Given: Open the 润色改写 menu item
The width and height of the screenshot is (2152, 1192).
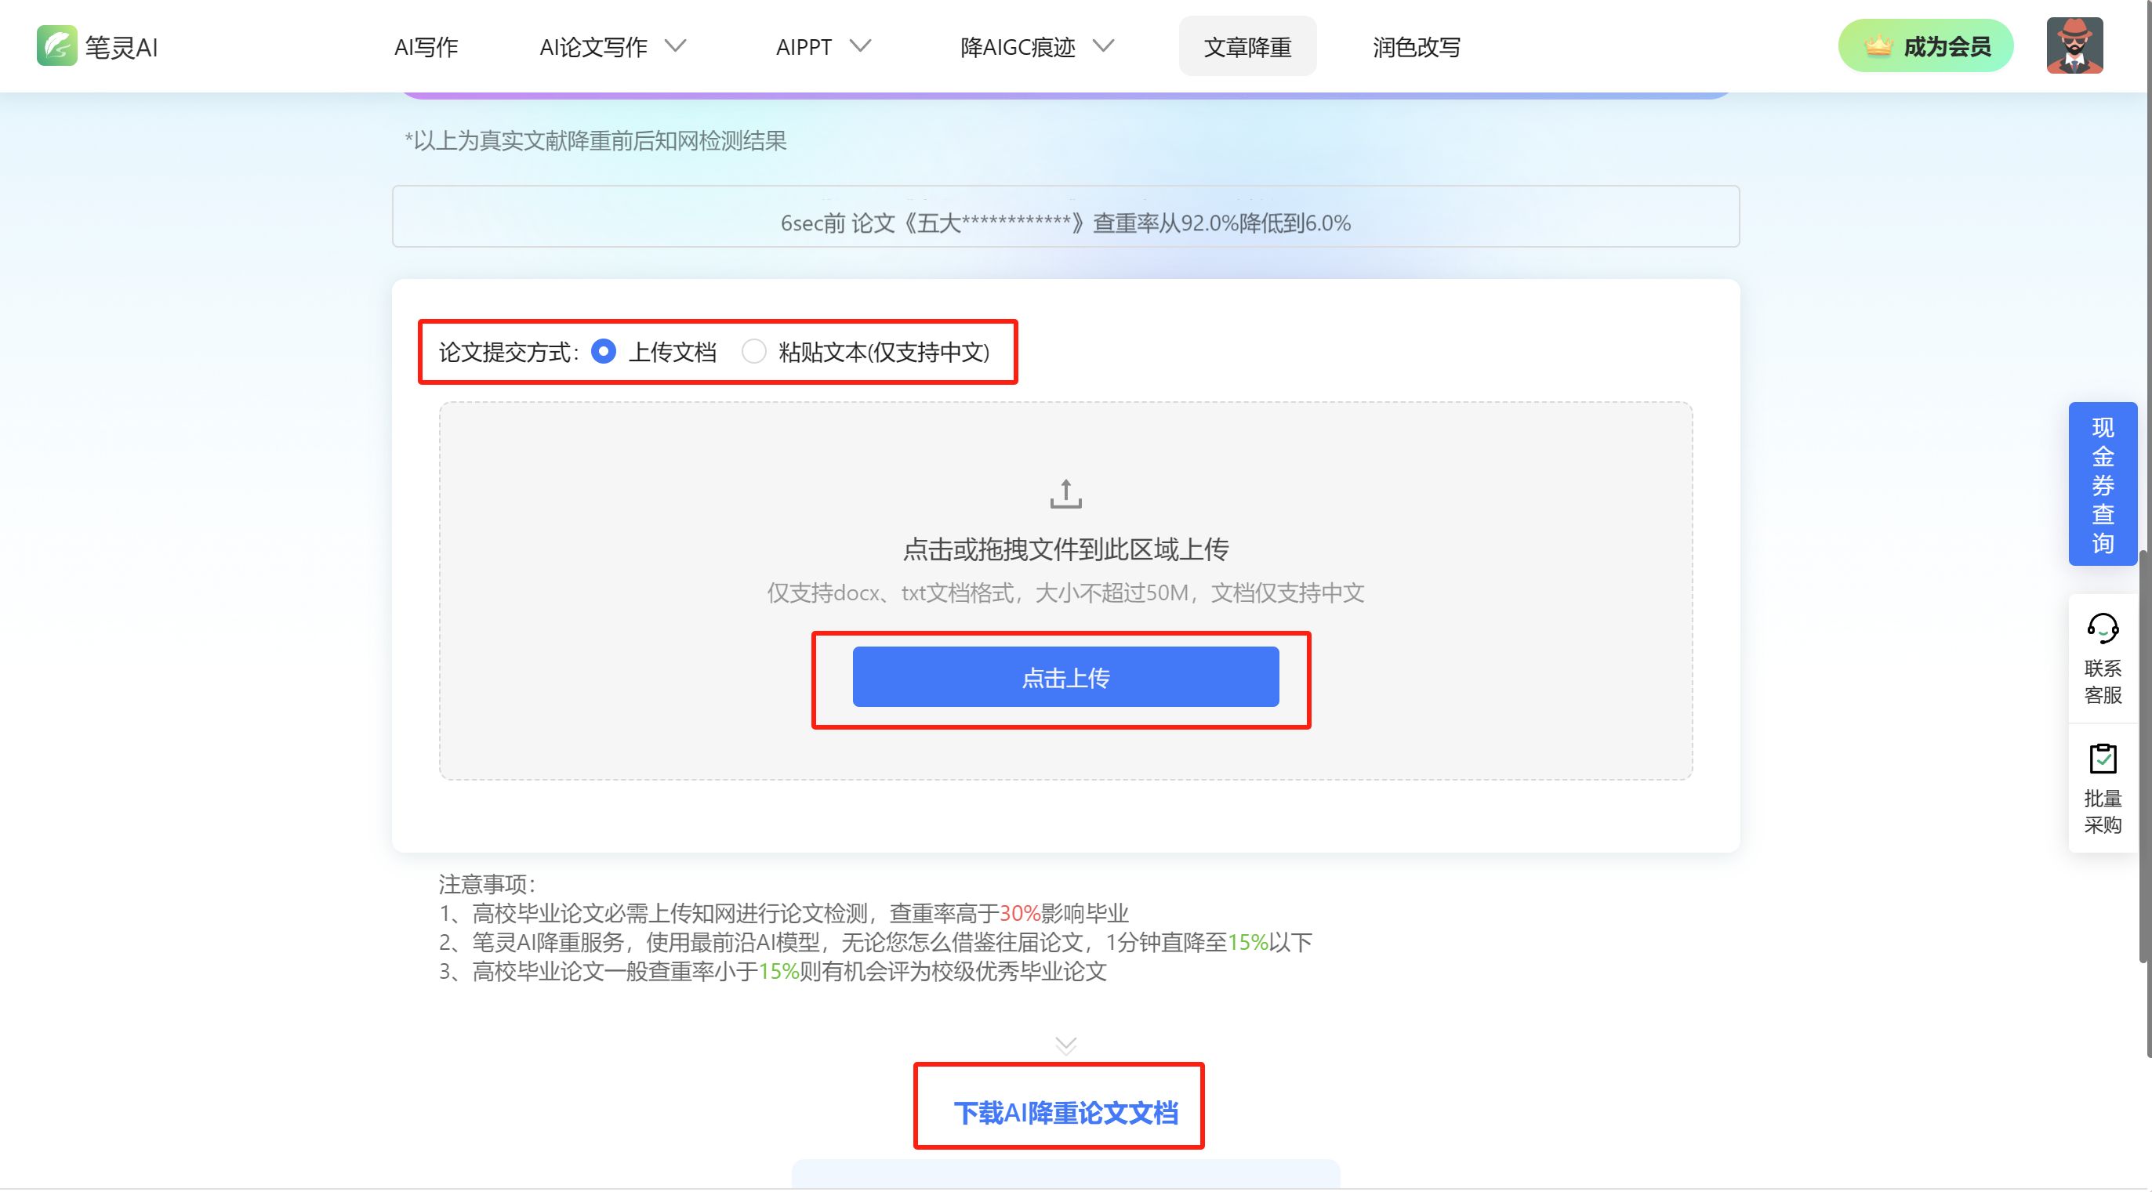Looking at the screenshot, I should [1416, 47].
